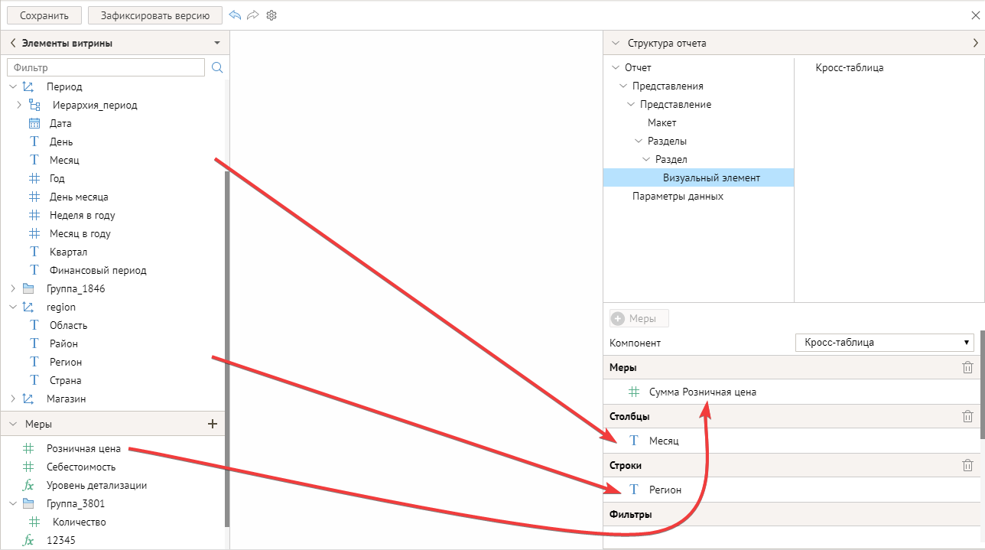Screen dimensions: 985x550
Task: Open the Кросс-таблица component dropdown
Action: point(884,343)
